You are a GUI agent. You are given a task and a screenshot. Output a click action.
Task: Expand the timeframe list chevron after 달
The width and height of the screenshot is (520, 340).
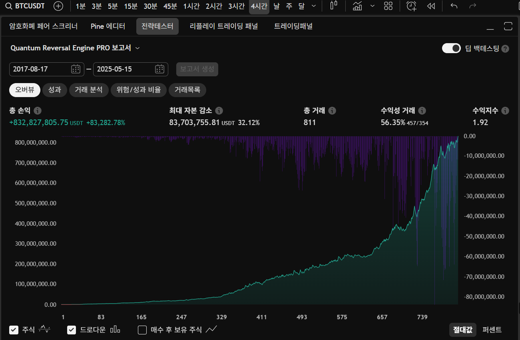pos(314,6)
